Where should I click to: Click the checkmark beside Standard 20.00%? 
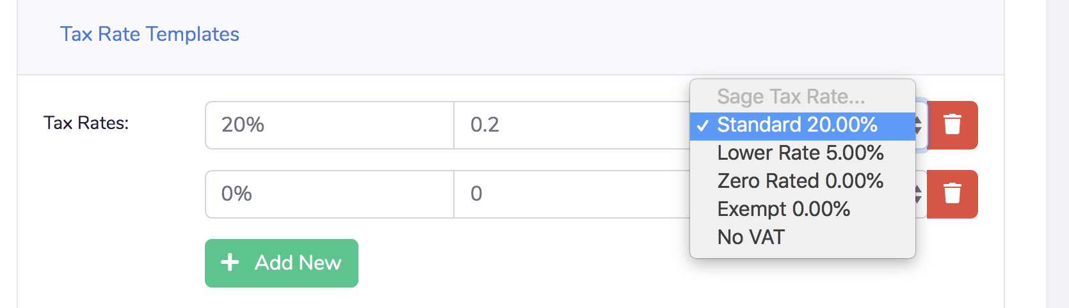pyautogui.click(x=703, y=125)
